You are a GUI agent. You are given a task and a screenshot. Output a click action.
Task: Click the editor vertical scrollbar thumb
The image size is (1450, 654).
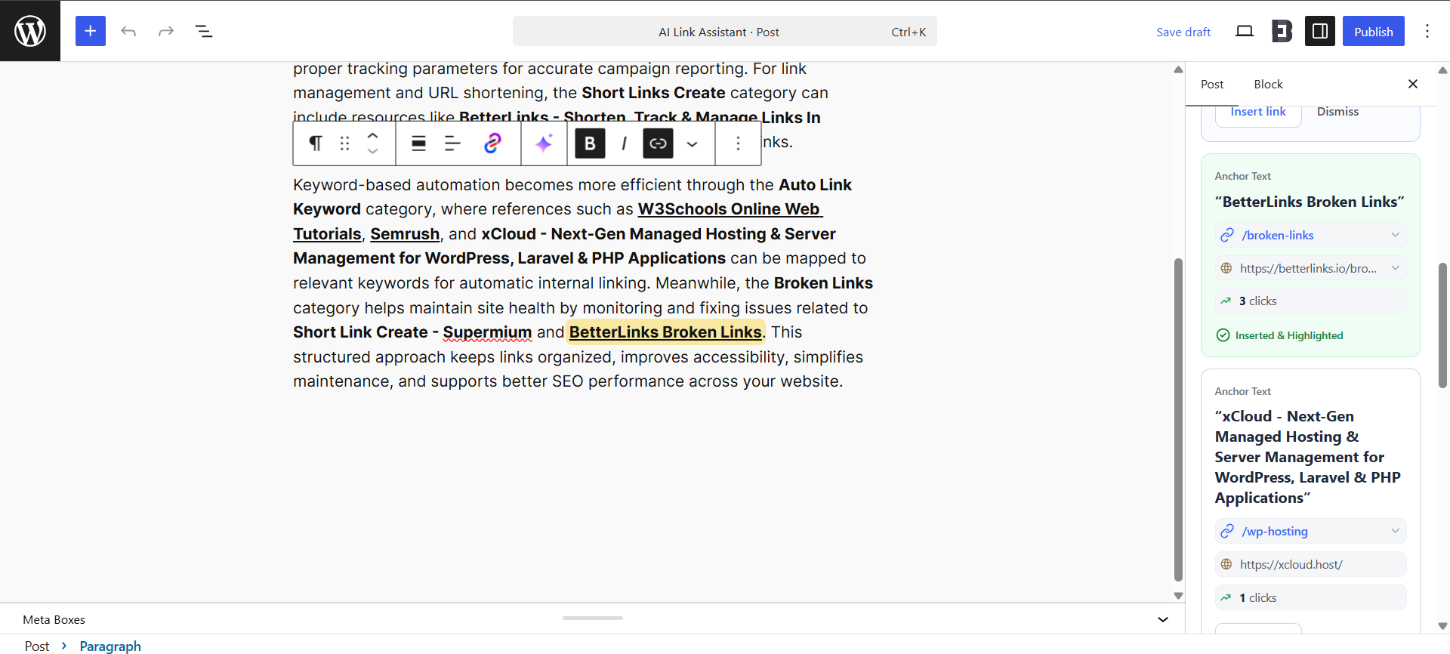1178,419
